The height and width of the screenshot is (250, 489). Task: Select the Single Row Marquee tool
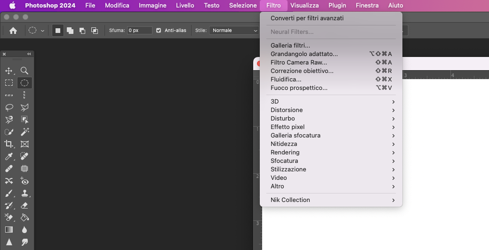(x=9, y=95)
